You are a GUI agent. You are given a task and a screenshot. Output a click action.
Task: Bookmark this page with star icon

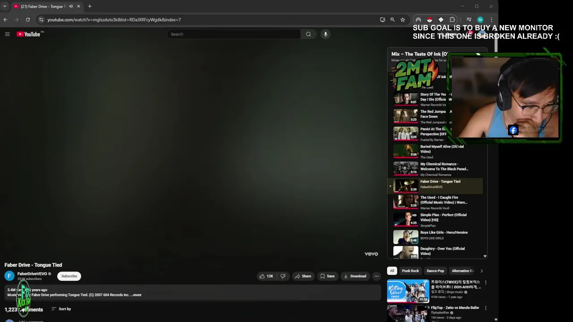pyautogui.click(x=402, y=20)
